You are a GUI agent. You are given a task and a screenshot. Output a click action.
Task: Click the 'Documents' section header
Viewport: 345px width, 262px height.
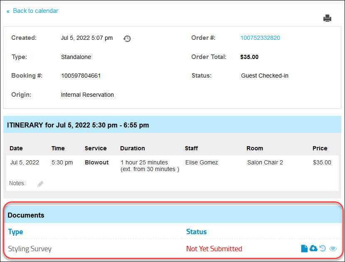click(26, 215)
